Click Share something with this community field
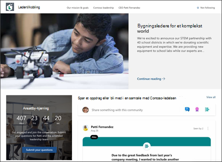This screenshot has height=162, width=222. pyautogui.click(x=117, y=110)
